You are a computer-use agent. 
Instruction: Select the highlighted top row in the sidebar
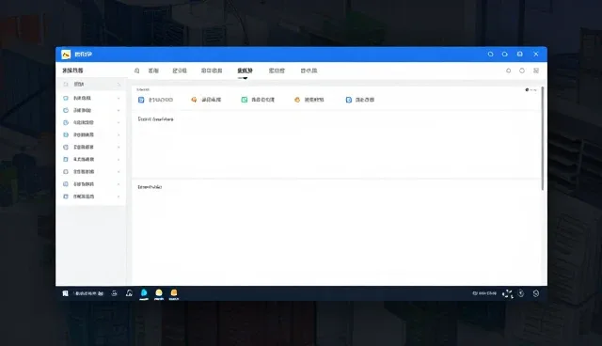(x=91, y=85)
